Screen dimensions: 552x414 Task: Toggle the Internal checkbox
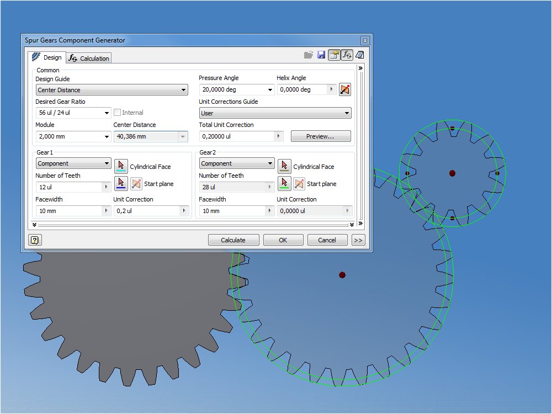point(119,112)
